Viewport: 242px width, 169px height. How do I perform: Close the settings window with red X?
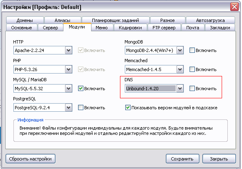tap(234, 7)
